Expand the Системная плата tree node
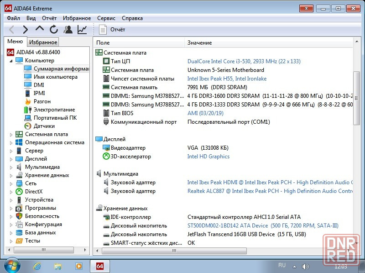Image resolution: width=365 pixels, height=273 pixels. (x=11, y=135)
